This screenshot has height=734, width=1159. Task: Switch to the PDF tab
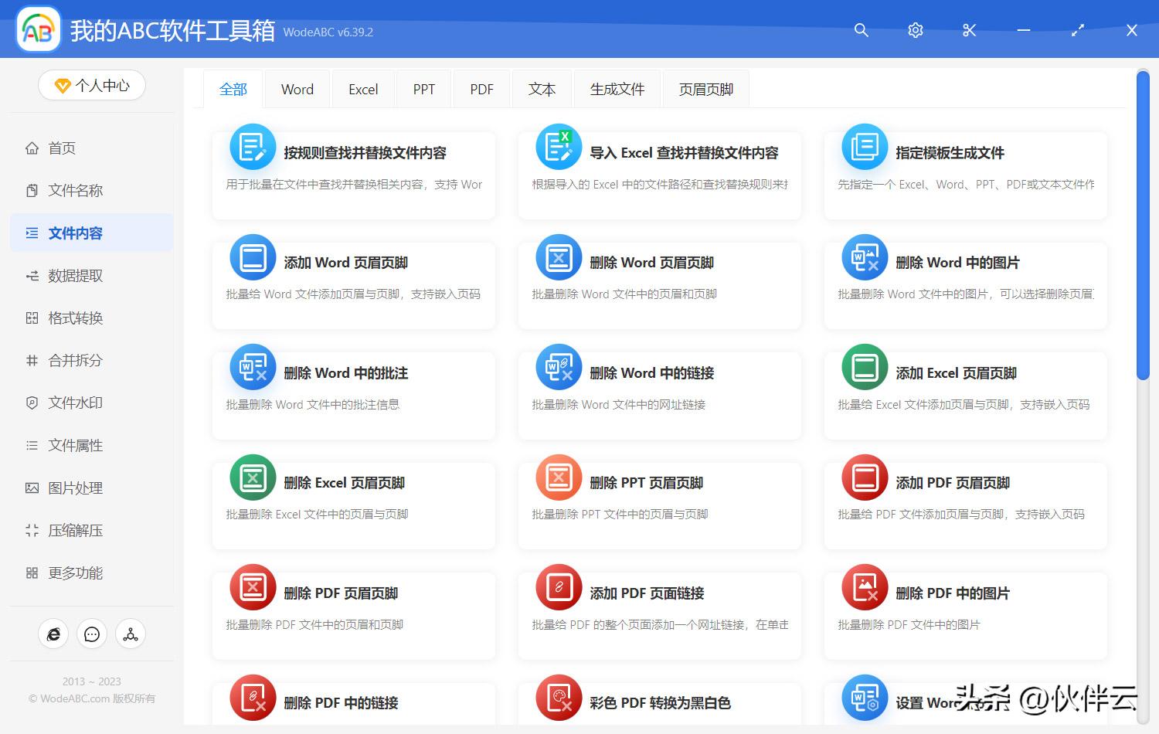(x=481, y=89)
